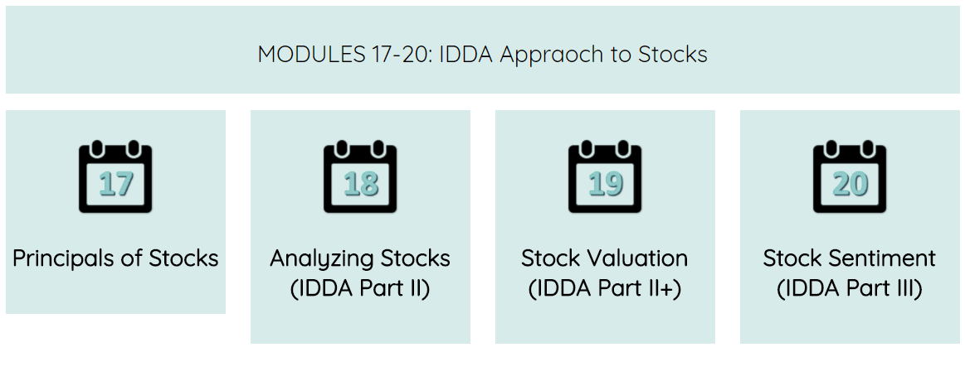Open the Stock Valuation title link
The width and height of the screenshot is (965, 381).
[605, 258]
